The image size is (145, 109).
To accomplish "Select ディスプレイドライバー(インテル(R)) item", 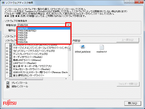I will coord(30,54).
